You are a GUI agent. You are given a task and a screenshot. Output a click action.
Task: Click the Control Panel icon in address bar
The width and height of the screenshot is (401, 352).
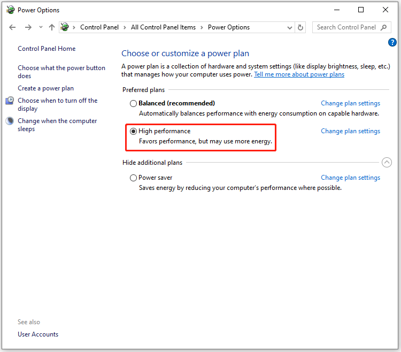65,27
